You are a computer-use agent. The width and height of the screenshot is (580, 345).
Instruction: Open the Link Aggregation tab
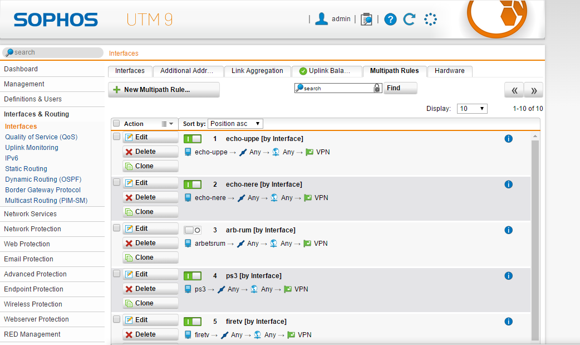(x=257, y=71)
